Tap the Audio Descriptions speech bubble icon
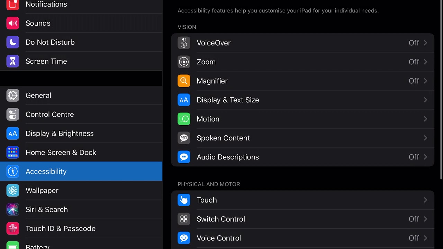443x249 pixels. click(184, 157)
